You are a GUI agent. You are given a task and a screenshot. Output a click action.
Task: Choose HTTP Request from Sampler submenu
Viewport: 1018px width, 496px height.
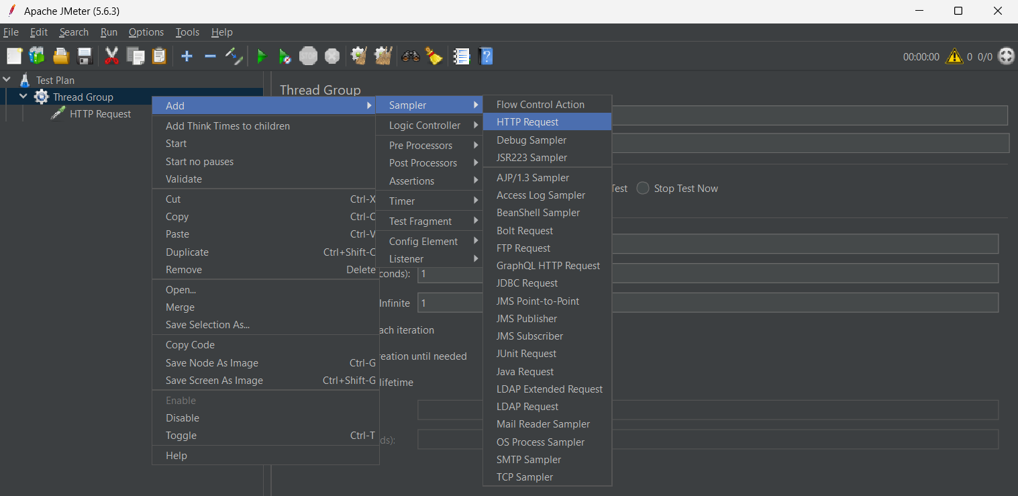click(x=547, y=122)
